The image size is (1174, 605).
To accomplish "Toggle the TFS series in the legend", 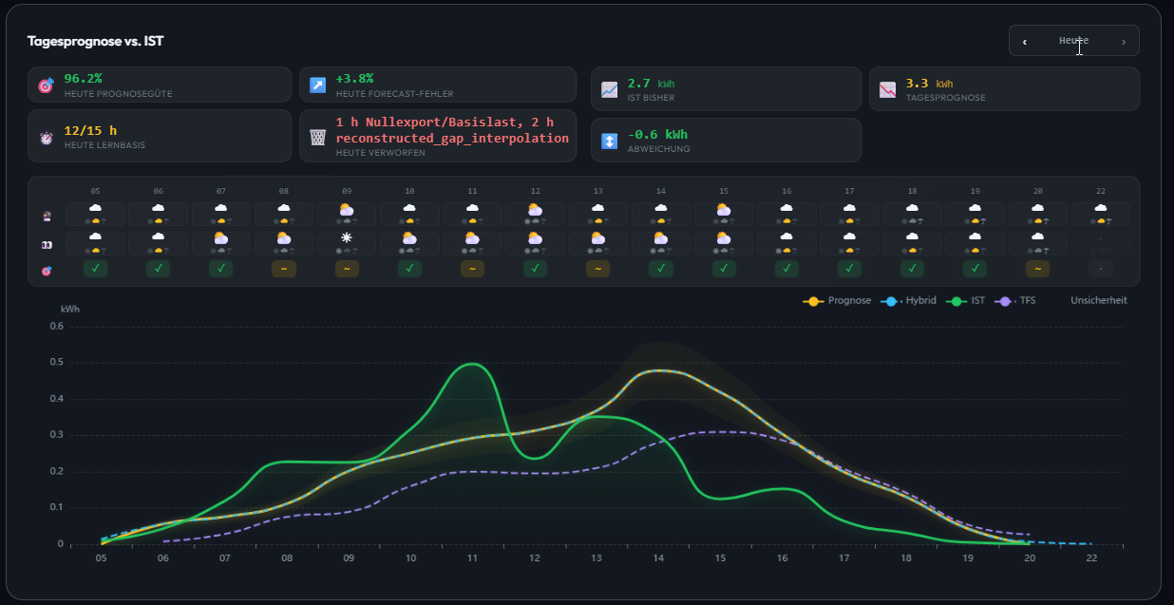I will [x=1015, y=301].
